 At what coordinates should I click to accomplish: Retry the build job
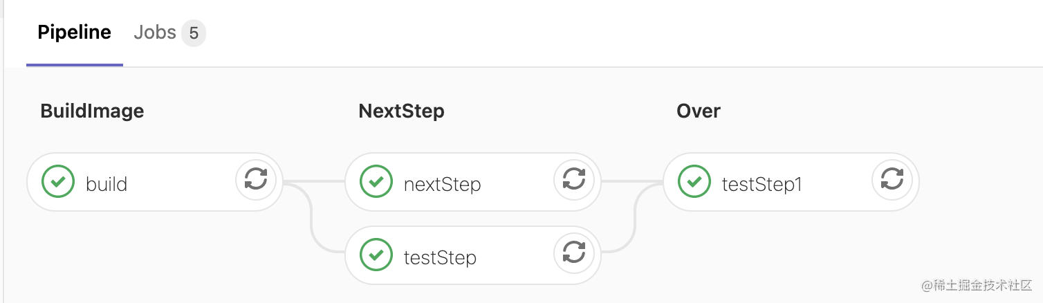[x=256, y=181]
